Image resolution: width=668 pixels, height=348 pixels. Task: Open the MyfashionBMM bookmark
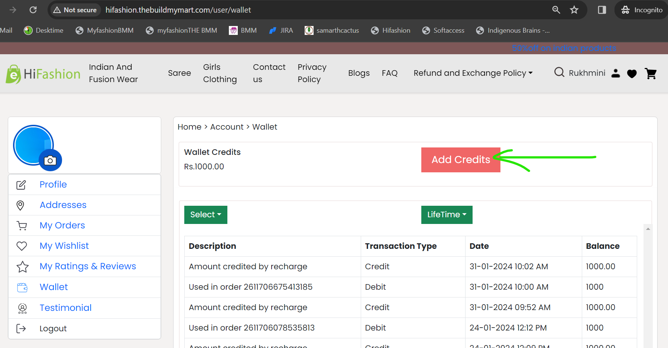[x=104, y=30]
